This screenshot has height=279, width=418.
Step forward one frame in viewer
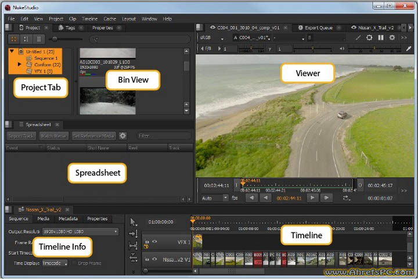point(326,198)
